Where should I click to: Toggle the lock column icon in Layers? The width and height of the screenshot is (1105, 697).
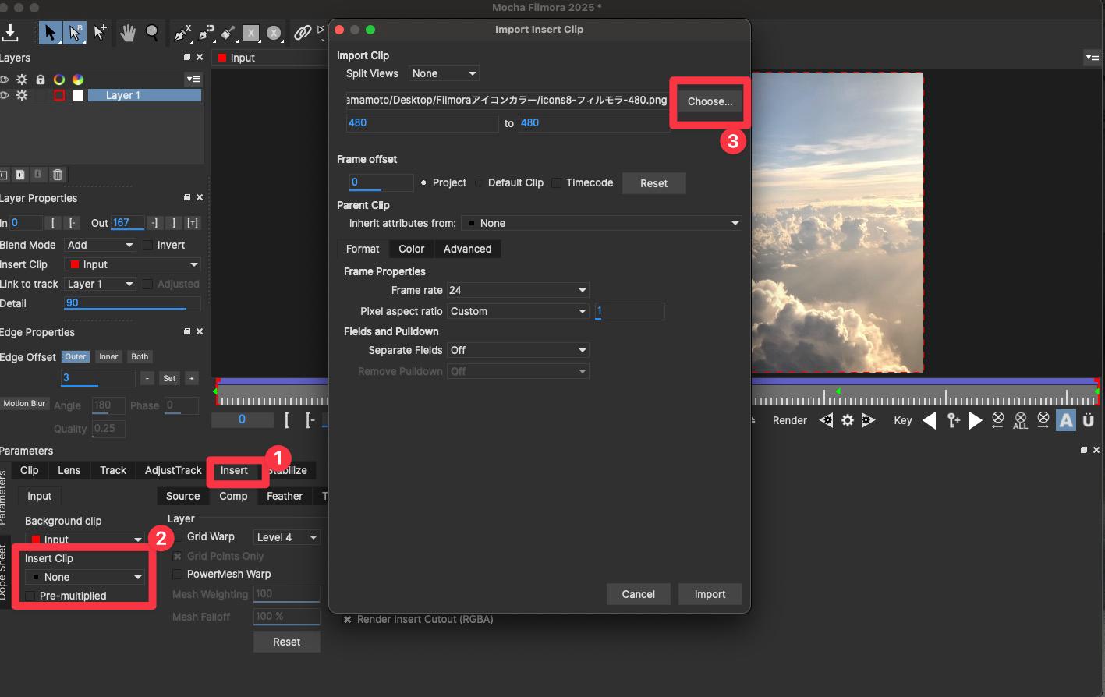41,80
